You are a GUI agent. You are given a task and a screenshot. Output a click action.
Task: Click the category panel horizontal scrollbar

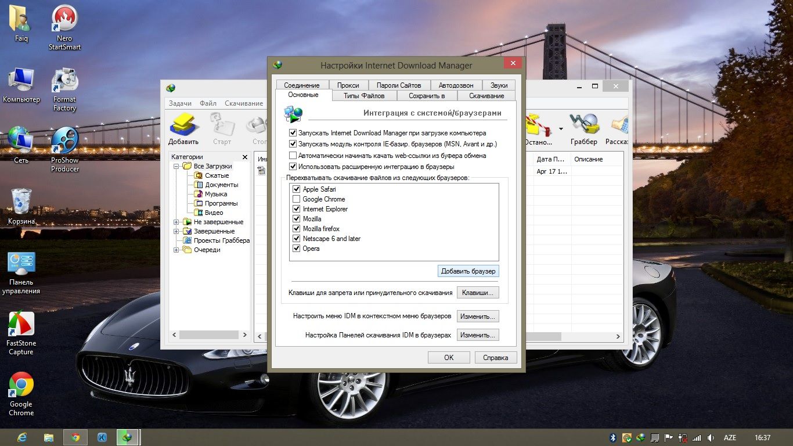tap(209, 335)
